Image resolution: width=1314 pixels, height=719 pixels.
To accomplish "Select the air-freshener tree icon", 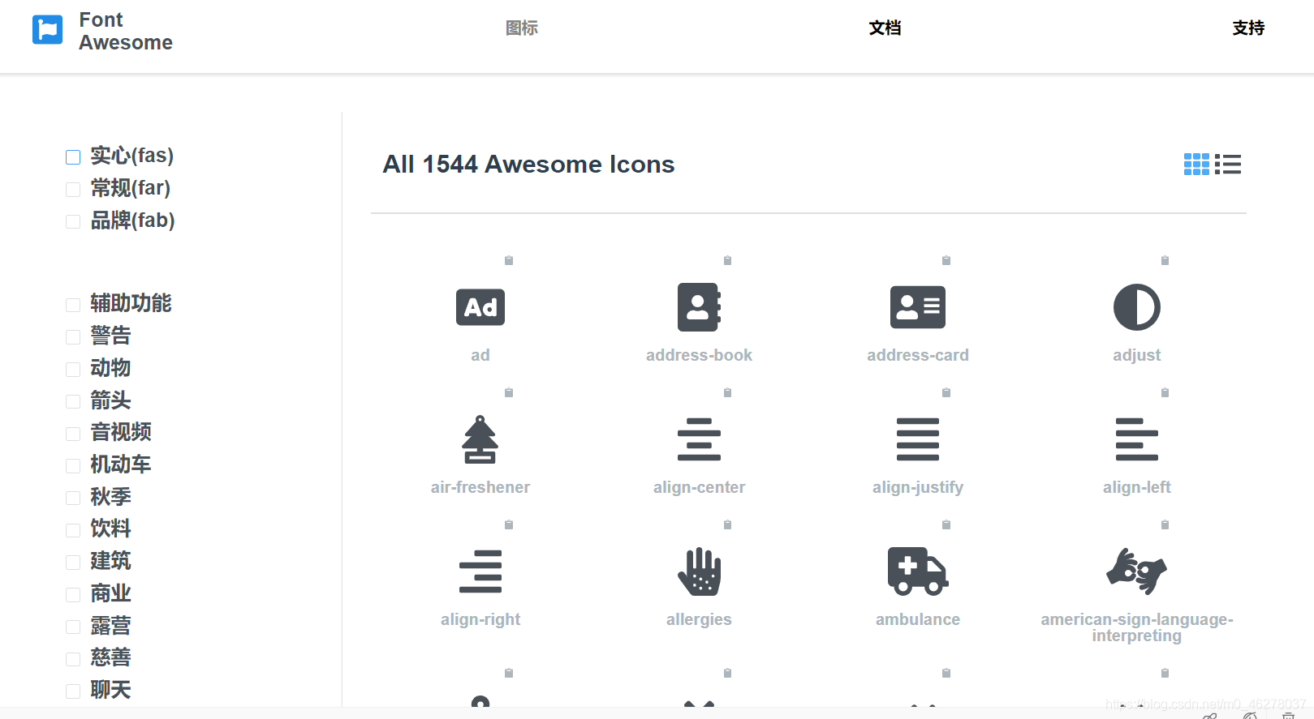I will click(480, 439).
